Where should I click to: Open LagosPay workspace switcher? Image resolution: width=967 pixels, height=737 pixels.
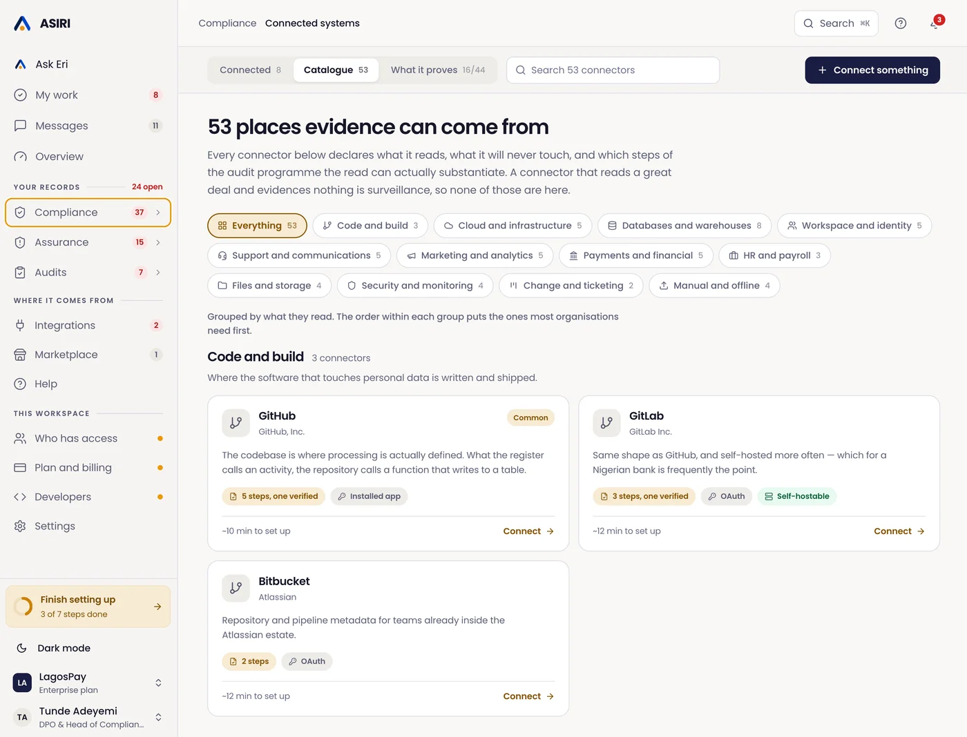pyautogui.click(x=88, y=682)
